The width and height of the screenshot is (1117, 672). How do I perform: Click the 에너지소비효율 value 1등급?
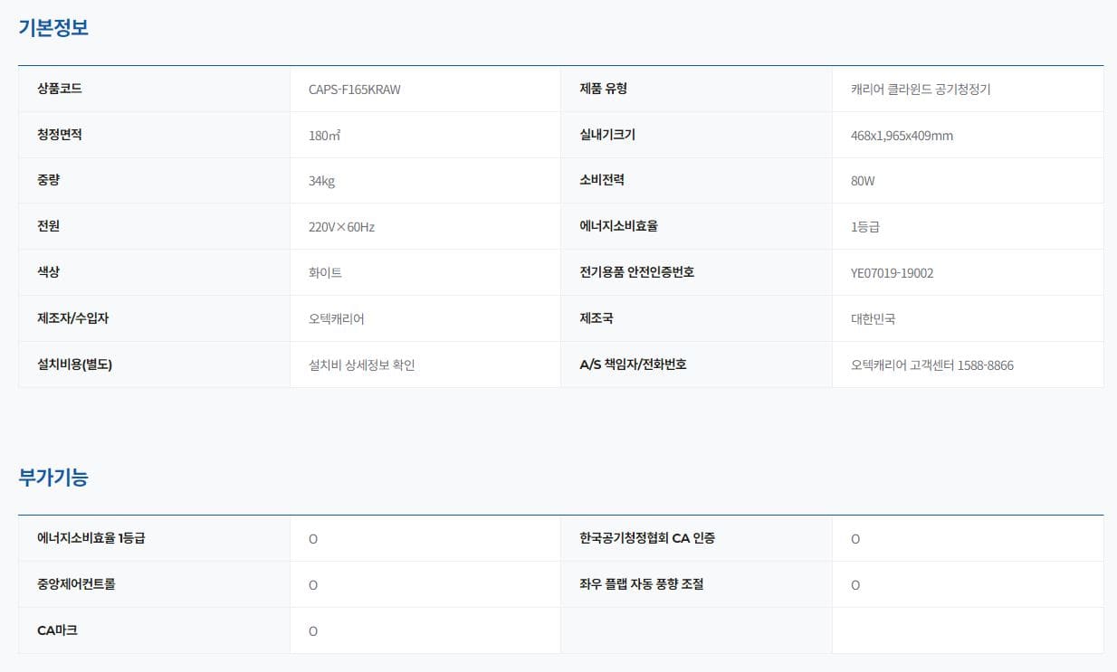(x=866, y=227)
